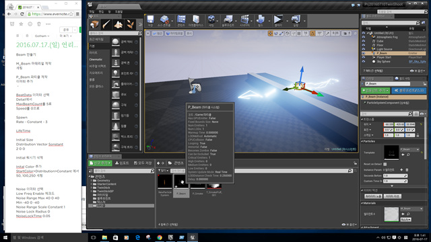
Task: Click the green Add Component button
Action: click(x=376, y=90)
